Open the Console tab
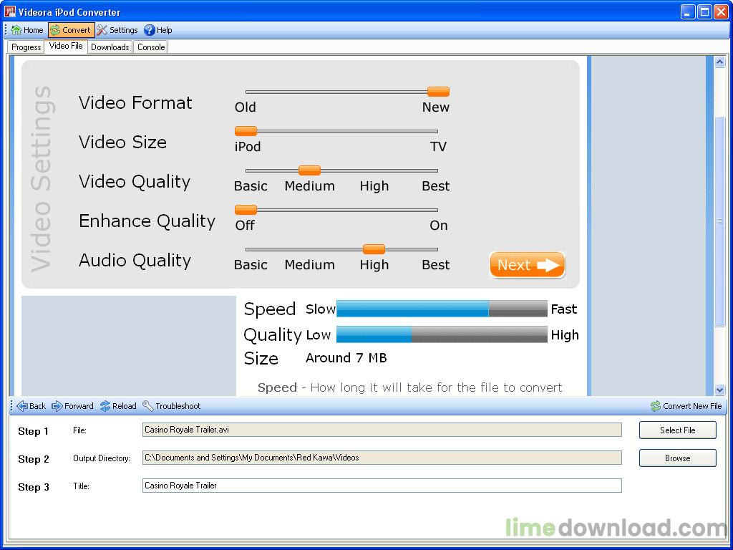The height and width of the screenshot is (550, 733). pyautogui.click(x=151, y=47)
